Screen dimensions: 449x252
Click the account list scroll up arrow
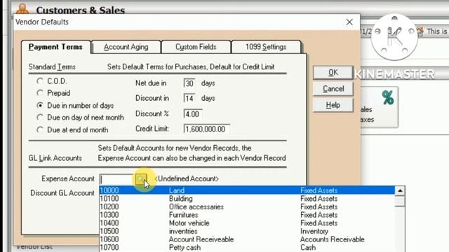coord(400,190)
